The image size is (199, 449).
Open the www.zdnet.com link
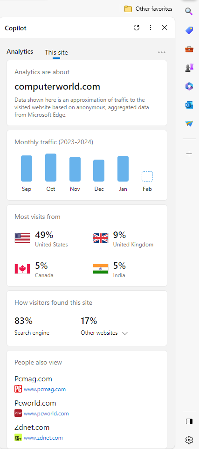pos(43,438)
